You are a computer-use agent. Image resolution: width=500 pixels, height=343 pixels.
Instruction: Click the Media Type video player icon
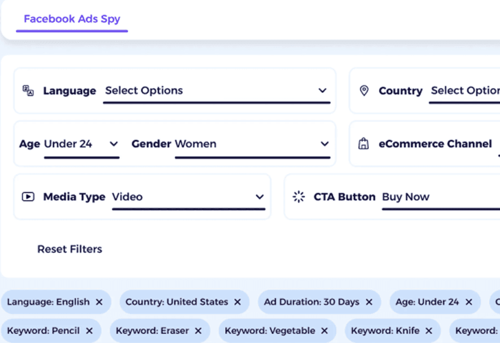tap(28, 196)
